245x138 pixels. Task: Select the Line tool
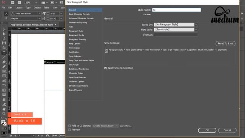[x=4, y=57]
